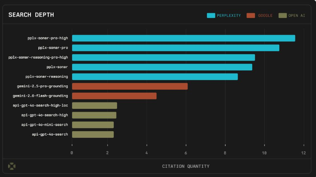Image resolution: width=316 pixels, height=177 pixels.
Task: Click the orange Google legend swatch
Action: coord(250,16)
